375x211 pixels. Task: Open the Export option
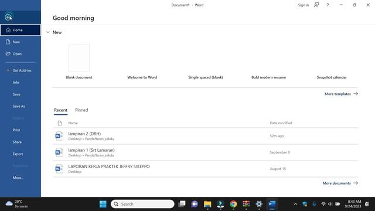click(21, 154)
